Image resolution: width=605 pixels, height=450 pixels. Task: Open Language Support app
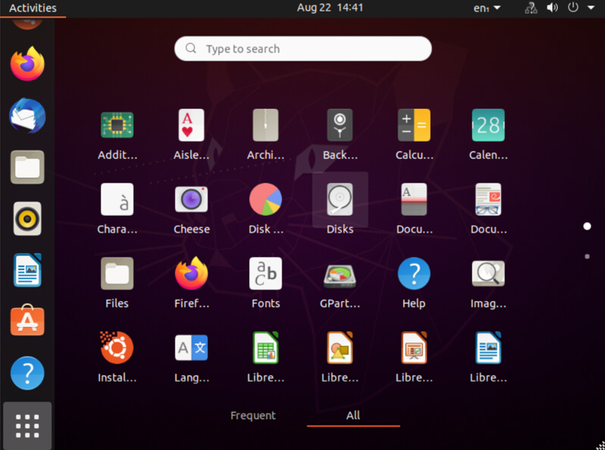point(191,347)
